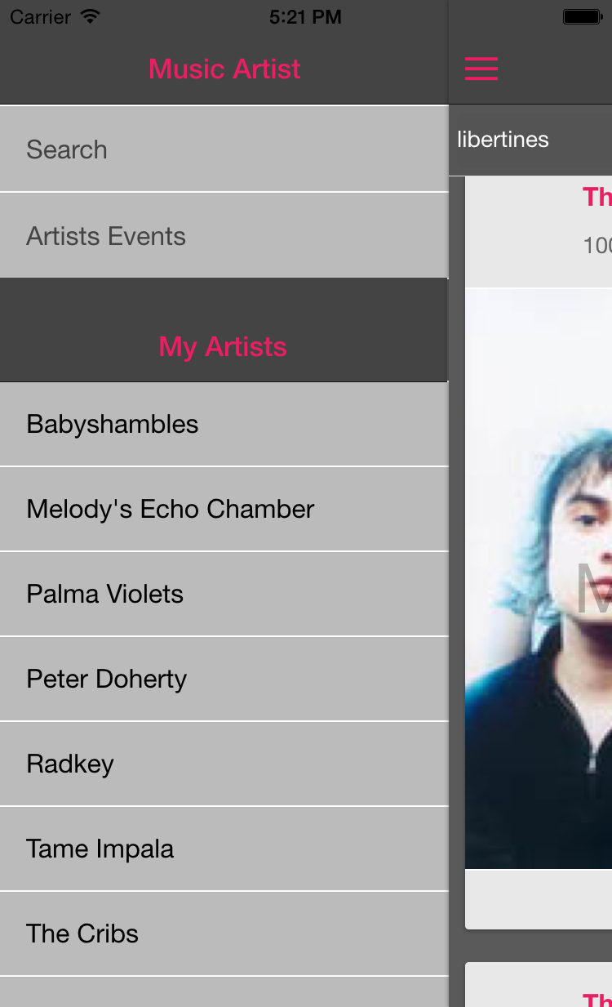Open Tame Impala artist entry
612x1007 pixels.
224,849
